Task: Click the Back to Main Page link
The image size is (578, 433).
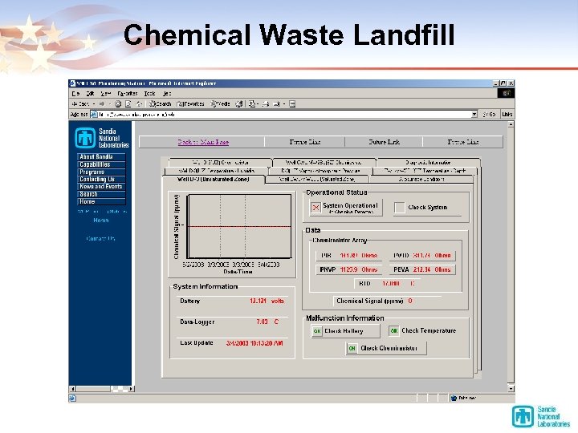Action: 203,142
